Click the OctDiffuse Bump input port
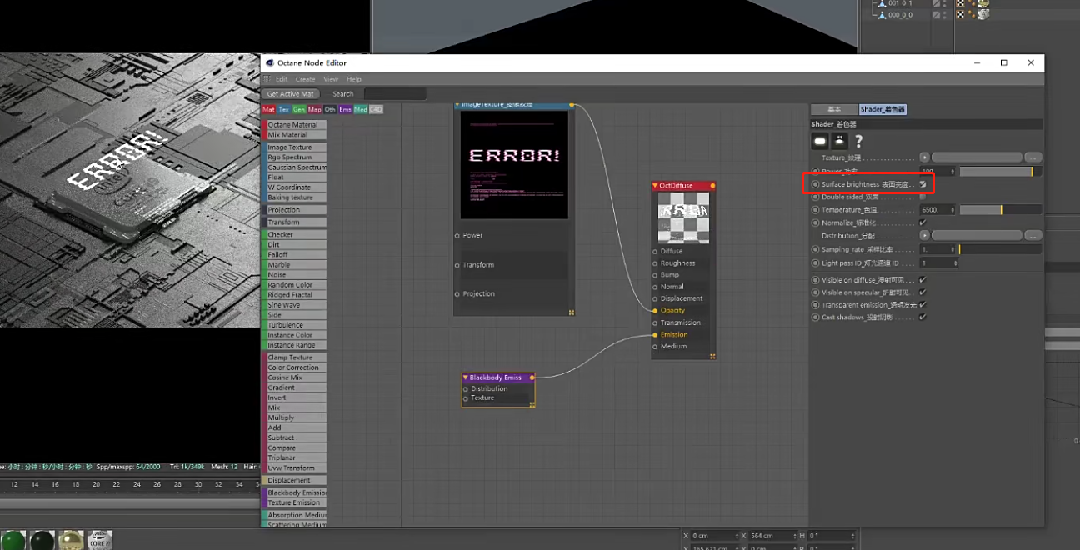The height and width of the screenshot is (550, 1080). click(655, 275)
